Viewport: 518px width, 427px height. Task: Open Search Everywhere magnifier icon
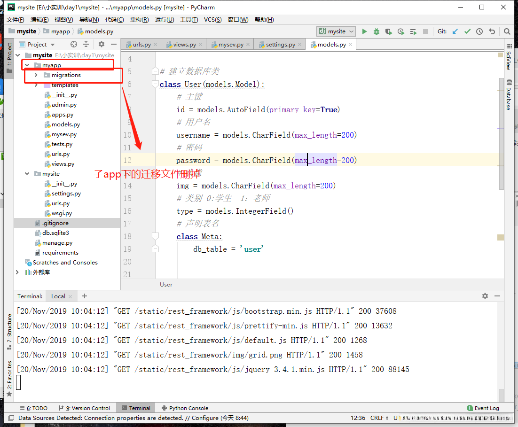[507, 31]
